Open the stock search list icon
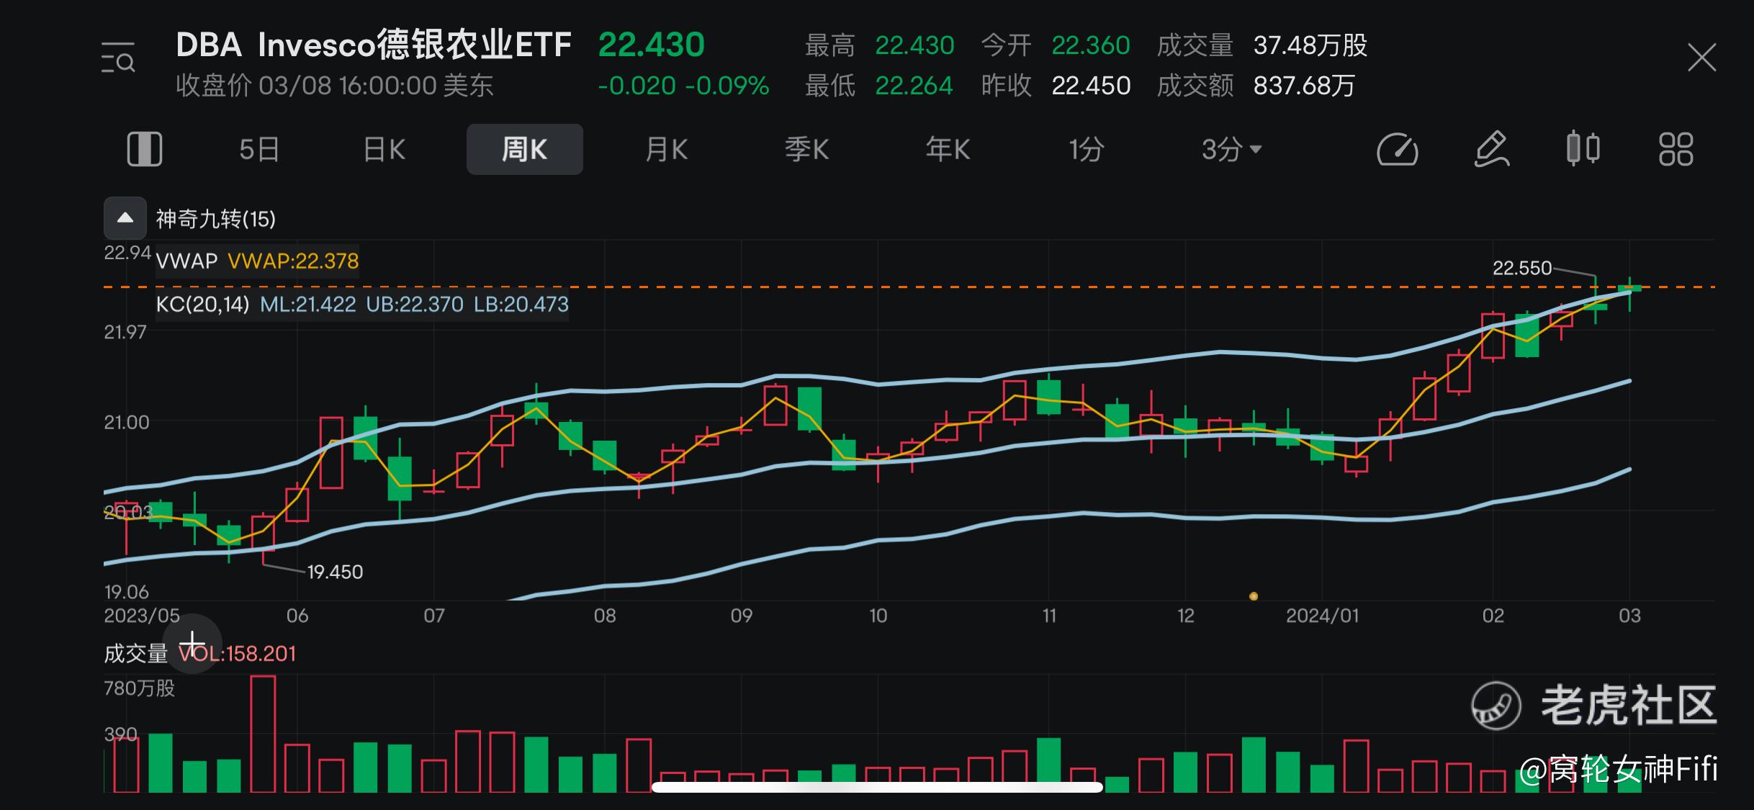Image resolution: width=1754 pixels, height=810 pixels. pos(118,58)
